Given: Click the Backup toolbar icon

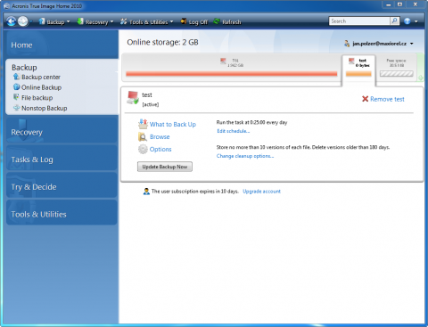Looking at the screenshot, I should click(x=42, y=21).
